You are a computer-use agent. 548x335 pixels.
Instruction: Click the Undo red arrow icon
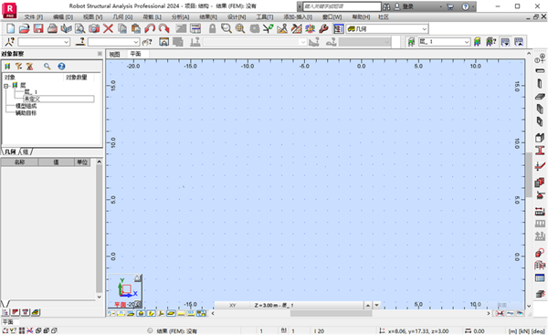[x=150, y=28]
